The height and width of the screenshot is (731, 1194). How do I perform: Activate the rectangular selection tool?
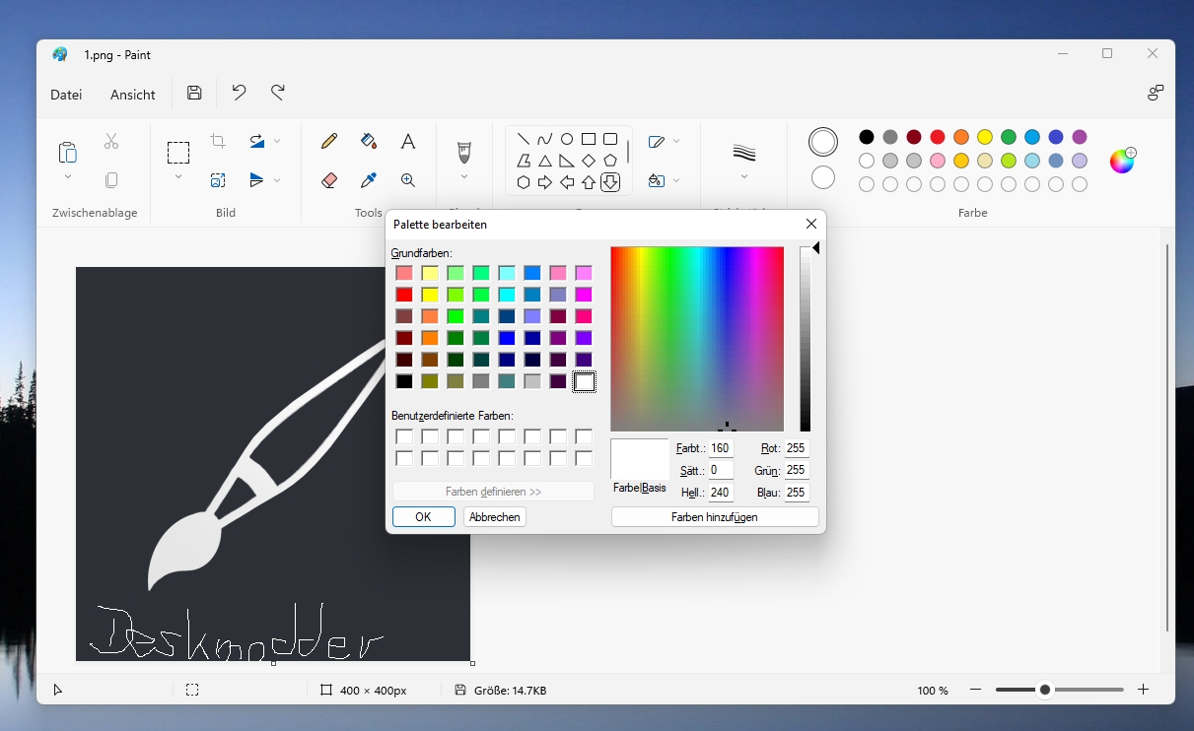(x=178, y=153)
